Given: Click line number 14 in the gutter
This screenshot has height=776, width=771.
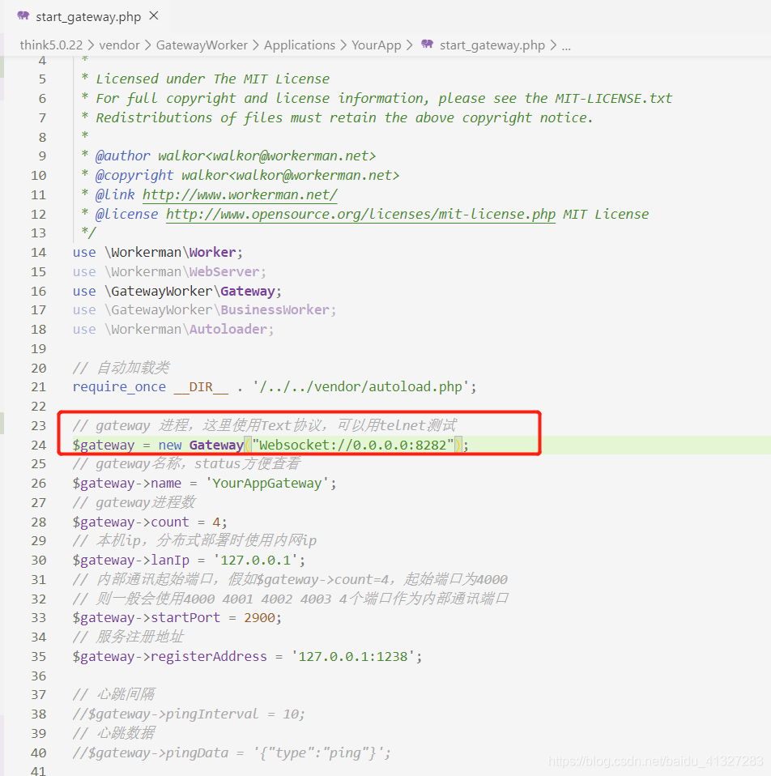Looking at the screenshot, I should (38, 252).
